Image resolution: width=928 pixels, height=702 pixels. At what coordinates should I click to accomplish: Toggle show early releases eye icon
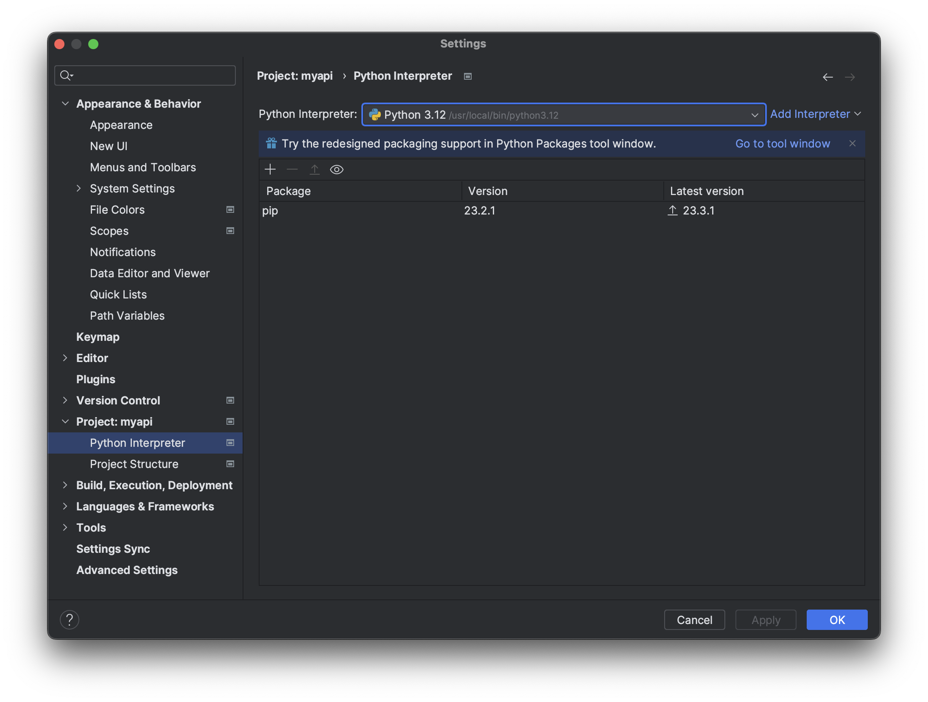[x=337, y=170]
